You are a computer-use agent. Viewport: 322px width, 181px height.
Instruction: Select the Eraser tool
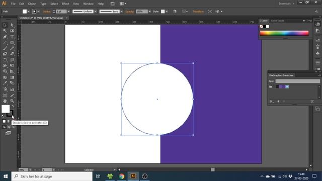click(x=12, y=54)
